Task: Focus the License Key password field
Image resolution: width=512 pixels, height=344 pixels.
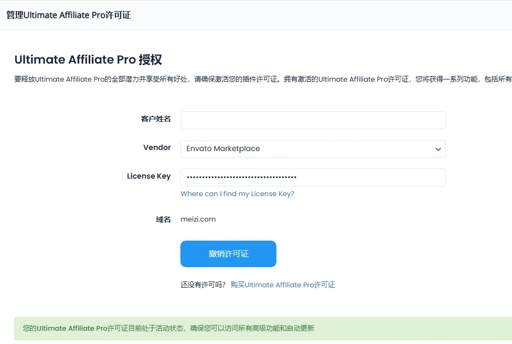Action: point(313,177)
